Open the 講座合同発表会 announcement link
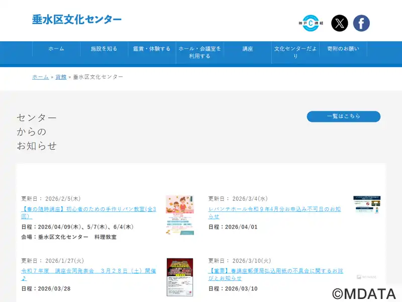Screen dimensions: 402x302 (x=88, y=274)
